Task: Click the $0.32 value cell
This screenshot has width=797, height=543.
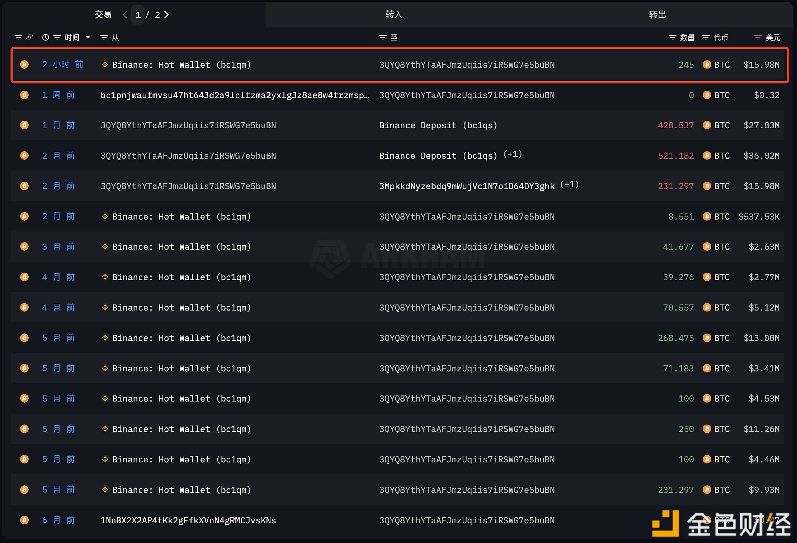Action: click(x=767, y=95)
